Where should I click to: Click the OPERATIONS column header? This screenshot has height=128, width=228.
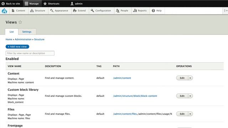click(184, 66)
